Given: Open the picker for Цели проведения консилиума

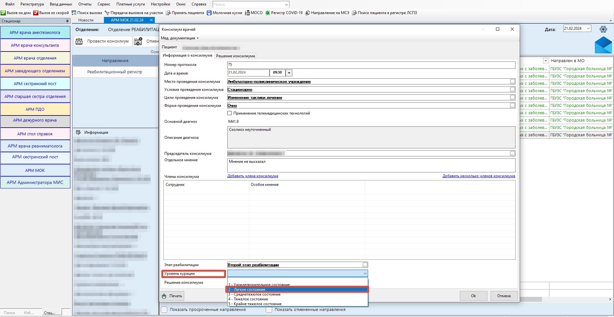Looking at the screenshot, I should 513,98.
